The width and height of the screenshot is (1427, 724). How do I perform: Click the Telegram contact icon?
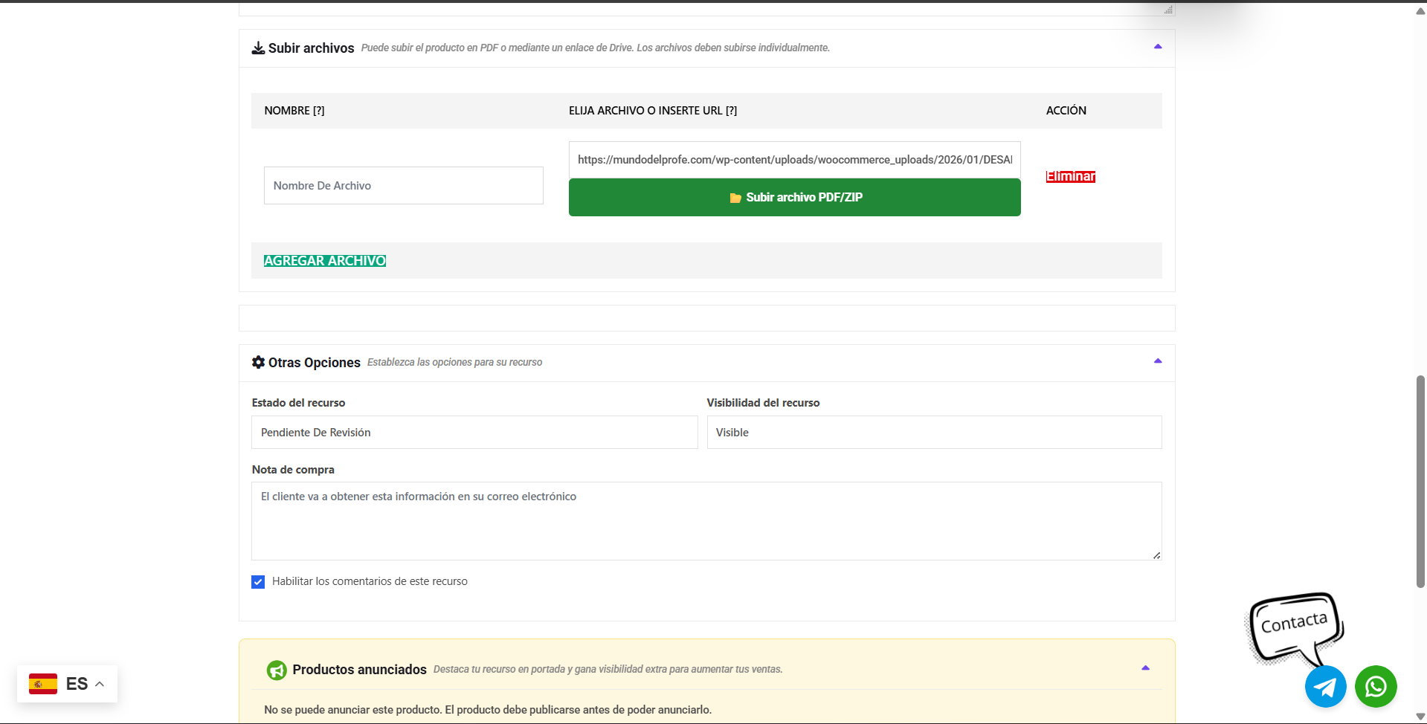pos(1325,686)
